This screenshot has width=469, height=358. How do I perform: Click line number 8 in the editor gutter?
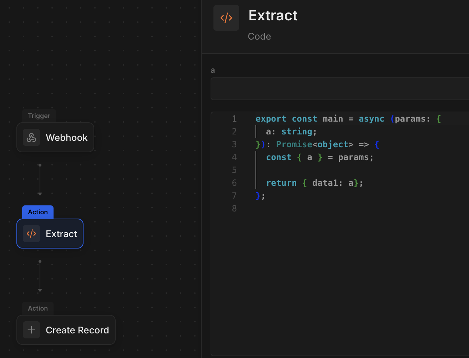234,209
